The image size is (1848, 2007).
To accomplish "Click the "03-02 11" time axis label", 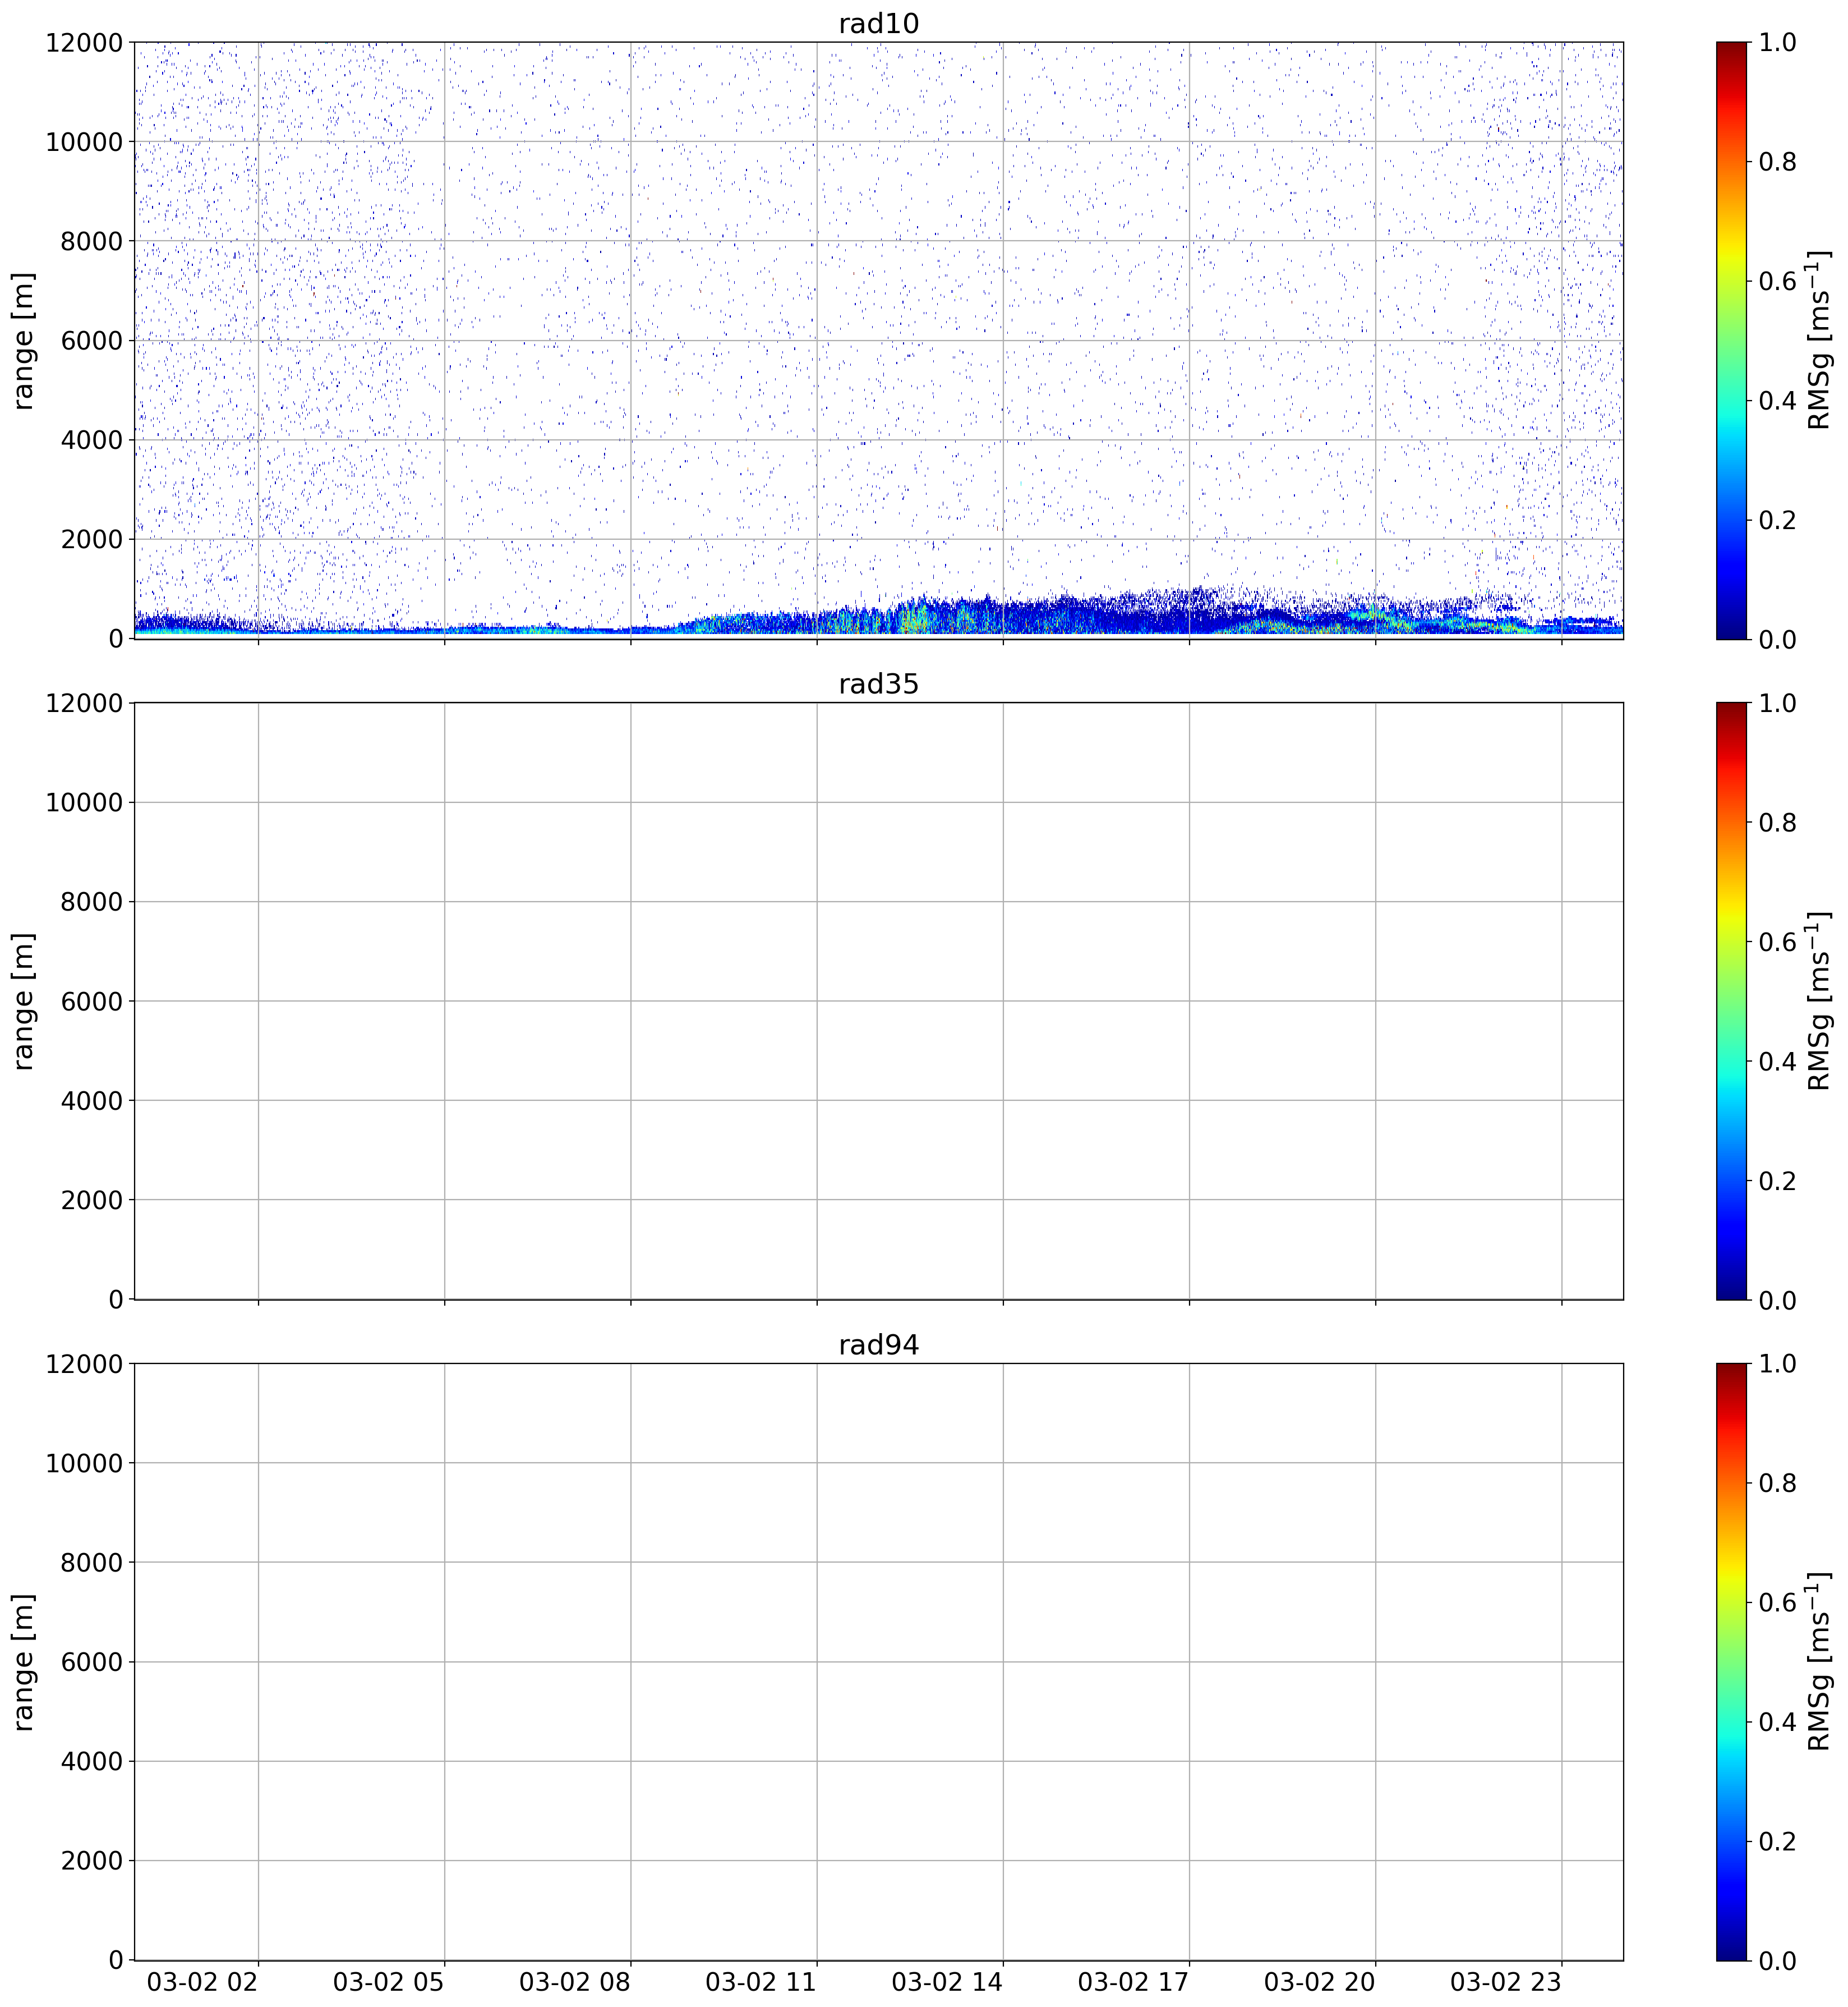I will point(761,1983).
